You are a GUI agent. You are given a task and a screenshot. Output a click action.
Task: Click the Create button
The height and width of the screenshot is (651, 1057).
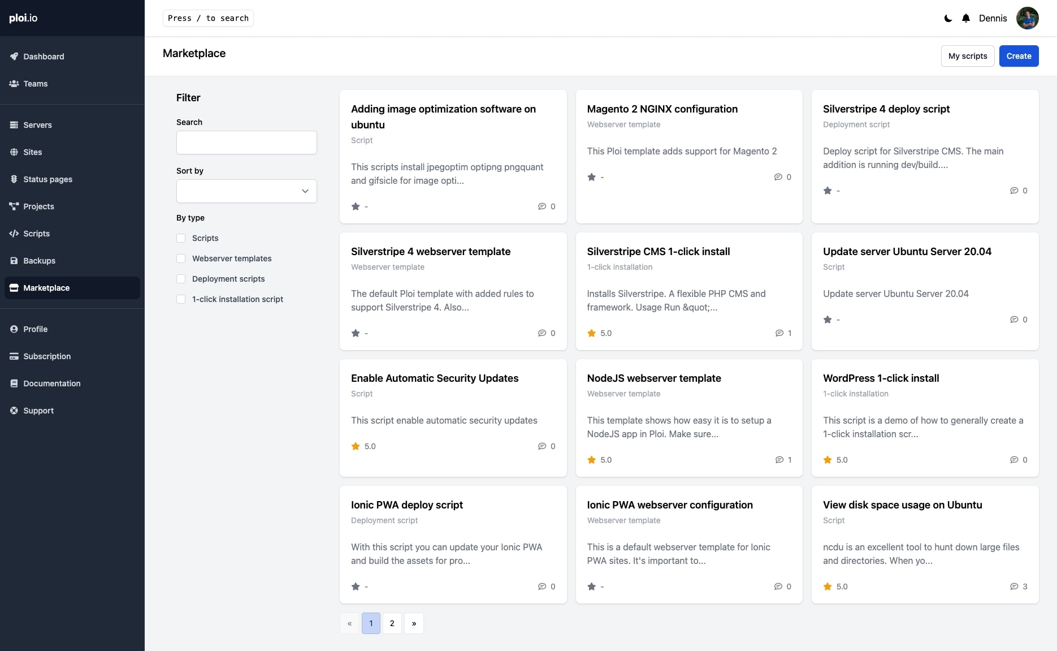pyautogui.click(x=1019, y=56)
